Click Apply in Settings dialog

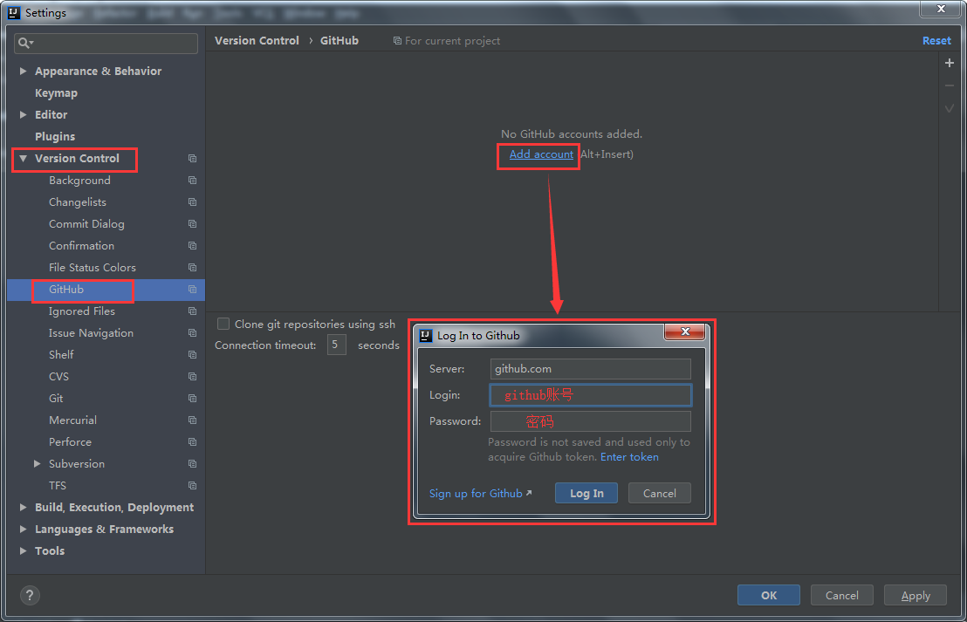click(916, 596)
